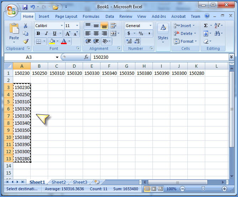This screenshot has height=197, width=238.
Task: Expand the formula bar
Action: click(231, 57)
